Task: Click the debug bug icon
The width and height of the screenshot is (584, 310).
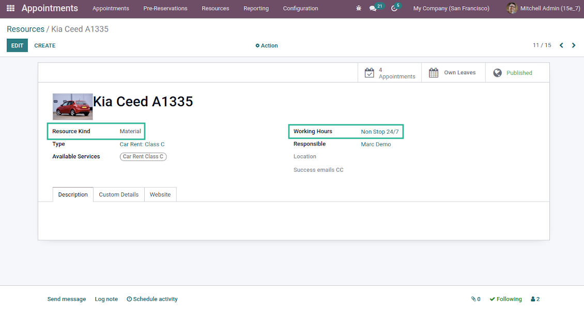Action: (x=359, y=8)
